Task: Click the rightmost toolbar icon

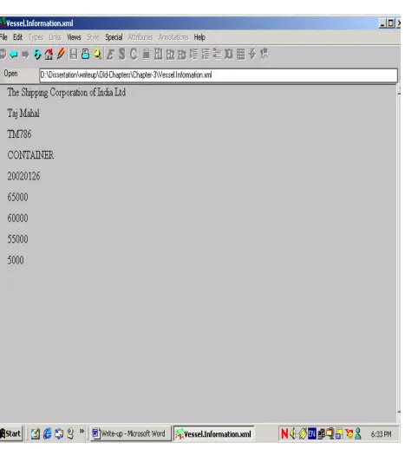Action: point(264,54)
